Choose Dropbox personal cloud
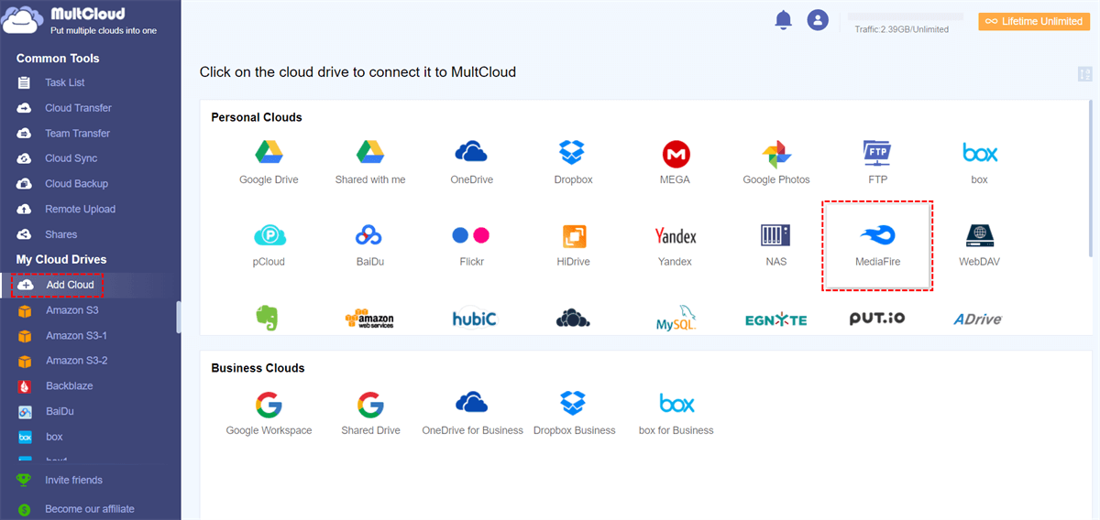Image resolution: width=1100 pixels, height=520 pixels. point(573,162)
